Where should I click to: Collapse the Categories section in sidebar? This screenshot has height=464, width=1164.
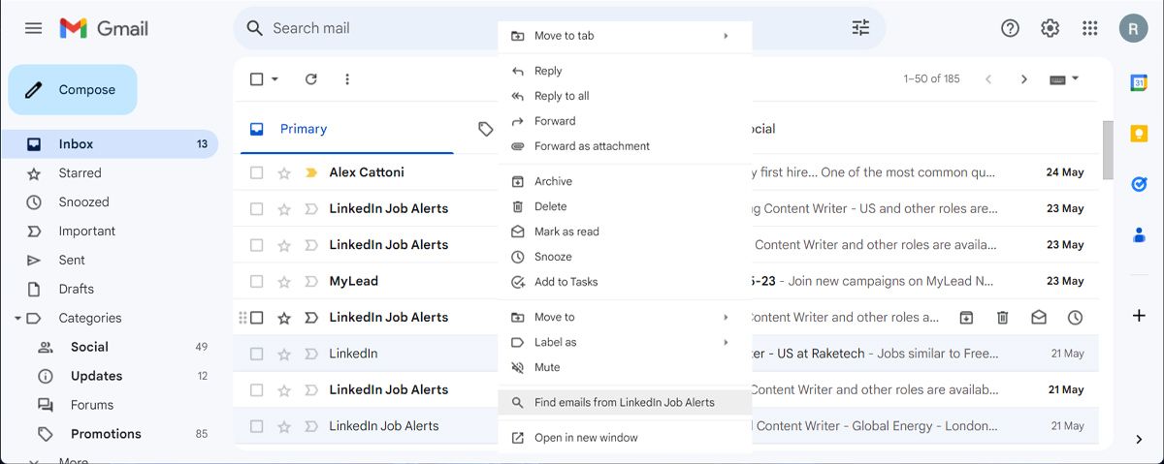pos(17,318)
